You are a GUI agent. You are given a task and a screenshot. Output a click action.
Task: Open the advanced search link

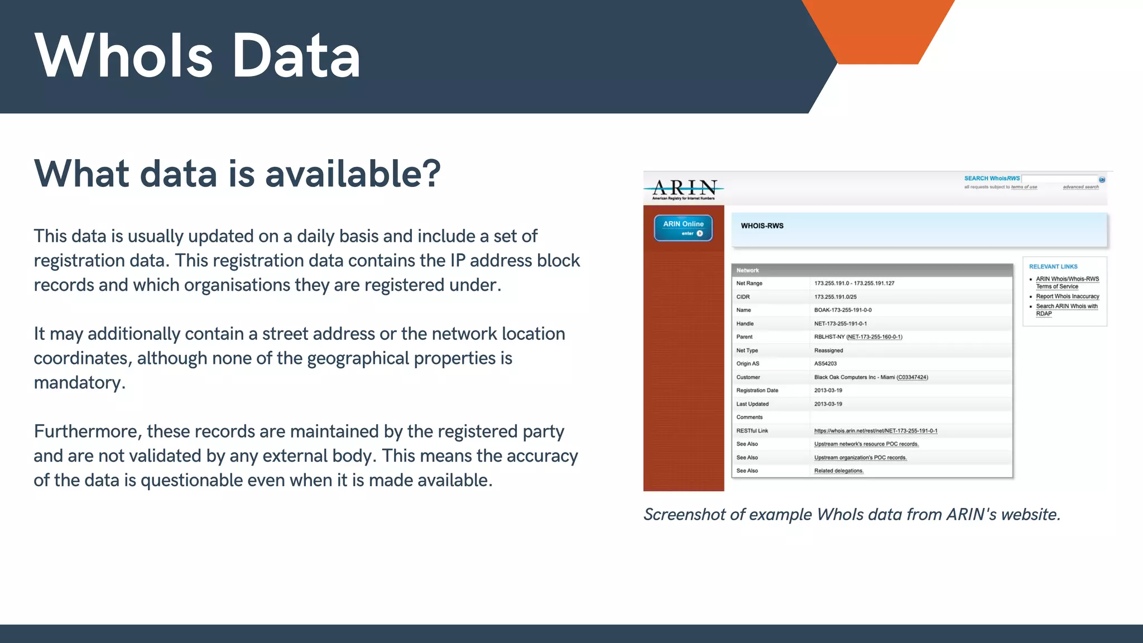coord(1080,187)
